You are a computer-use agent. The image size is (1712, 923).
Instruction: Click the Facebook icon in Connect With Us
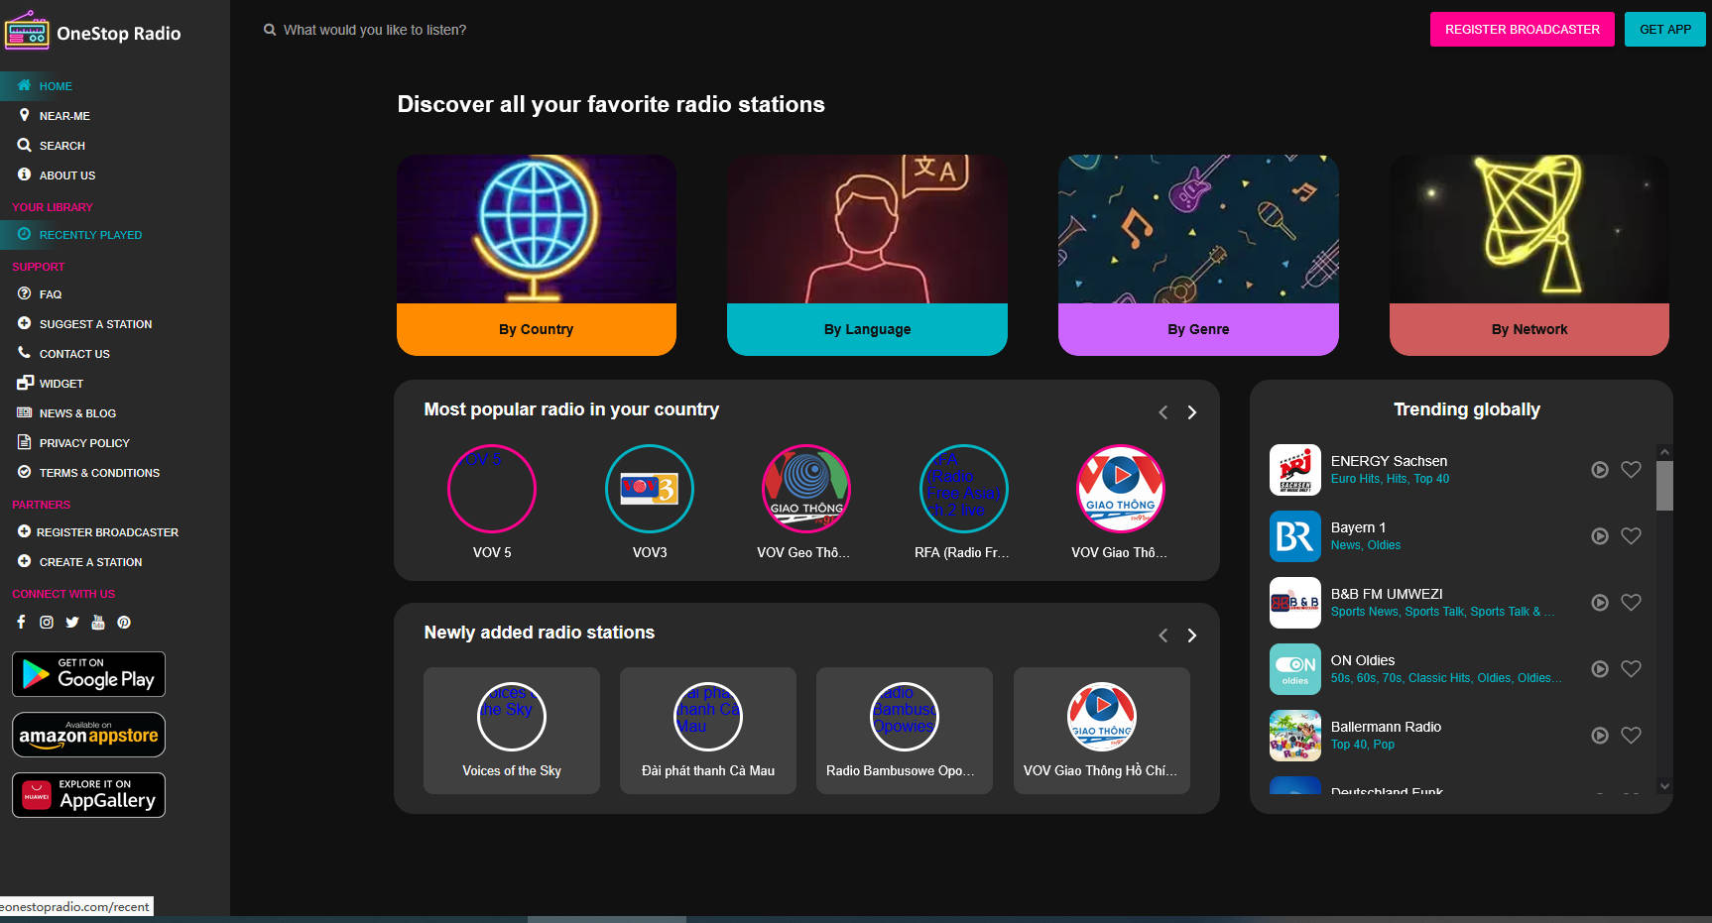point(21,623)
